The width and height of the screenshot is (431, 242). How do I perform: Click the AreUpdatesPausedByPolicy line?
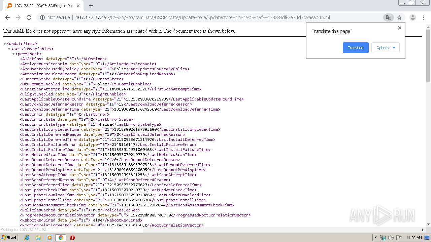(x=105, y=69)
